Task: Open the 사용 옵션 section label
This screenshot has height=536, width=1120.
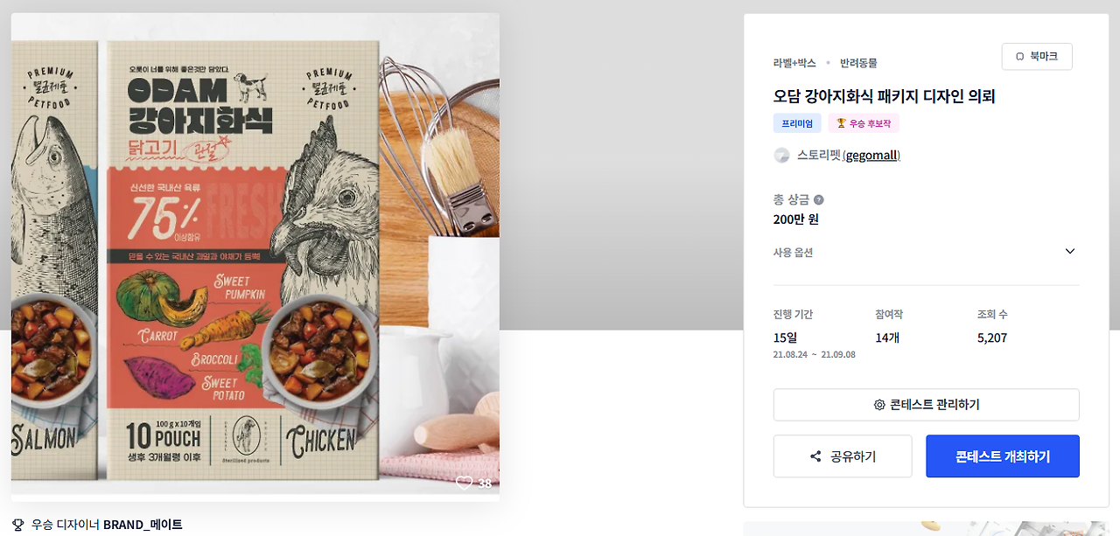Action: [793, 253]
